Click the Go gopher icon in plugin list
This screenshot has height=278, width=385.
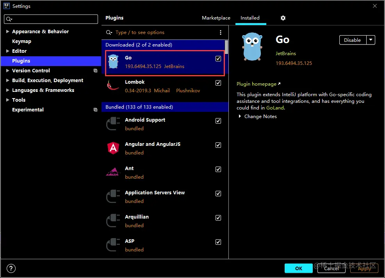point(113,62)
